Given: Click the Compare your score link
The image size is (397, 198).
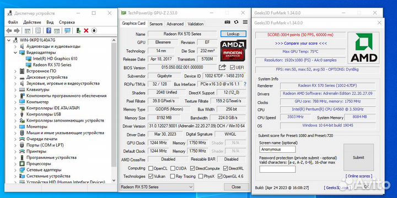Looking at the screenshot, I should [301, 43].
